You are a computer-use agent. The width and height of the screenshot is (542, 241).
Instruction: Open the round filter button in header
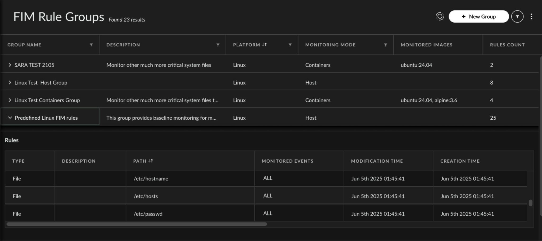pos(517,16)
